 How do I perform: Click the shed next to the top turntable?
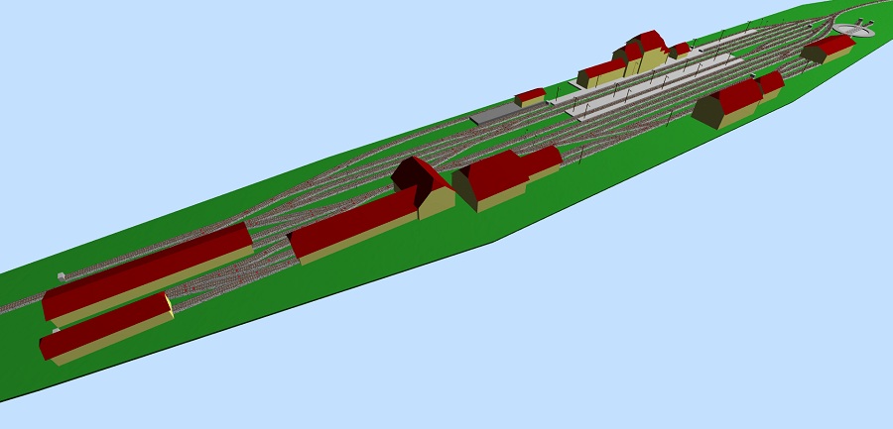tap(829, 48)
